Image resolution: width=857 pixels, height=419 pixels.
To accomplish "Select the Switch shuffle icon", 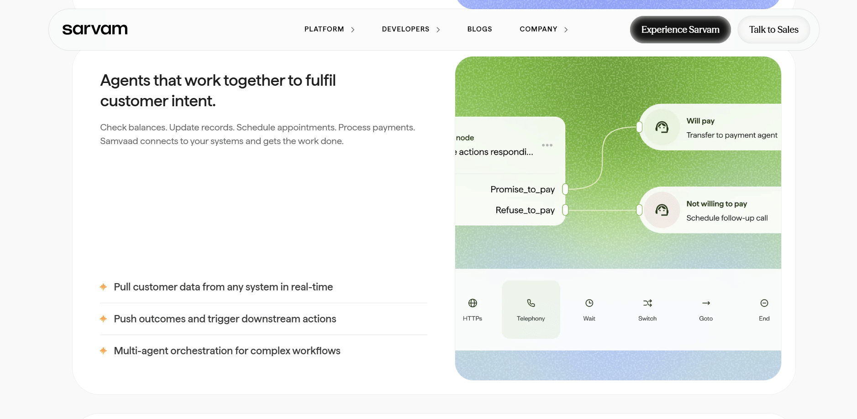I will click(x=647, y=303).
